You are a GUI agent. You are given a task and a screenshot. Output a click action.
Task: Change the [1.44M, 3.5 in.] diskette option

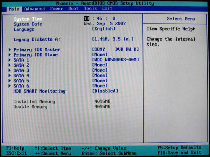[x=113, y=39]
